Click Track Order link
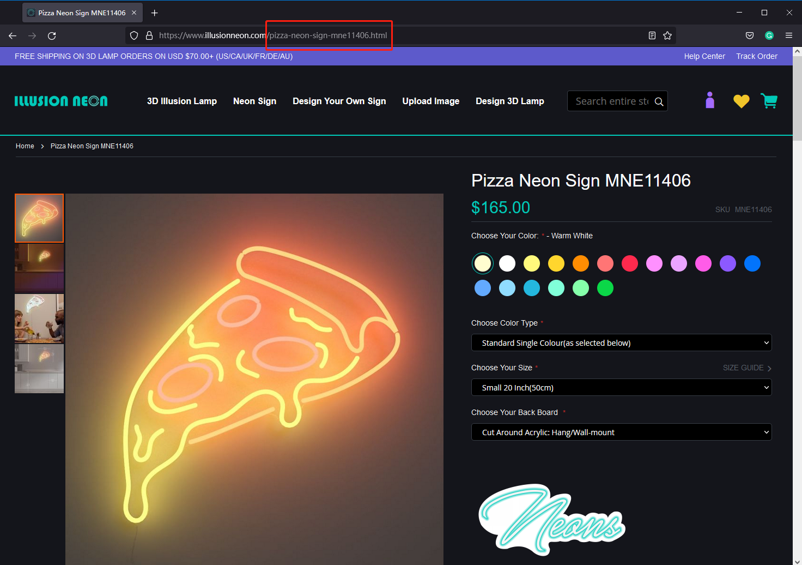The image size is (802, 565). [x=756, y=56]
